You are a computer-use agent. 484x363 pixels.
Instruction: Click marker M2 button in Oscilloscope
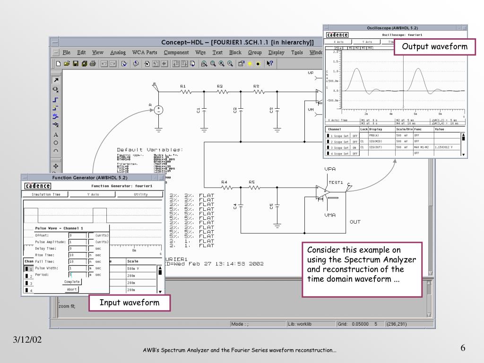coord(357,48)
